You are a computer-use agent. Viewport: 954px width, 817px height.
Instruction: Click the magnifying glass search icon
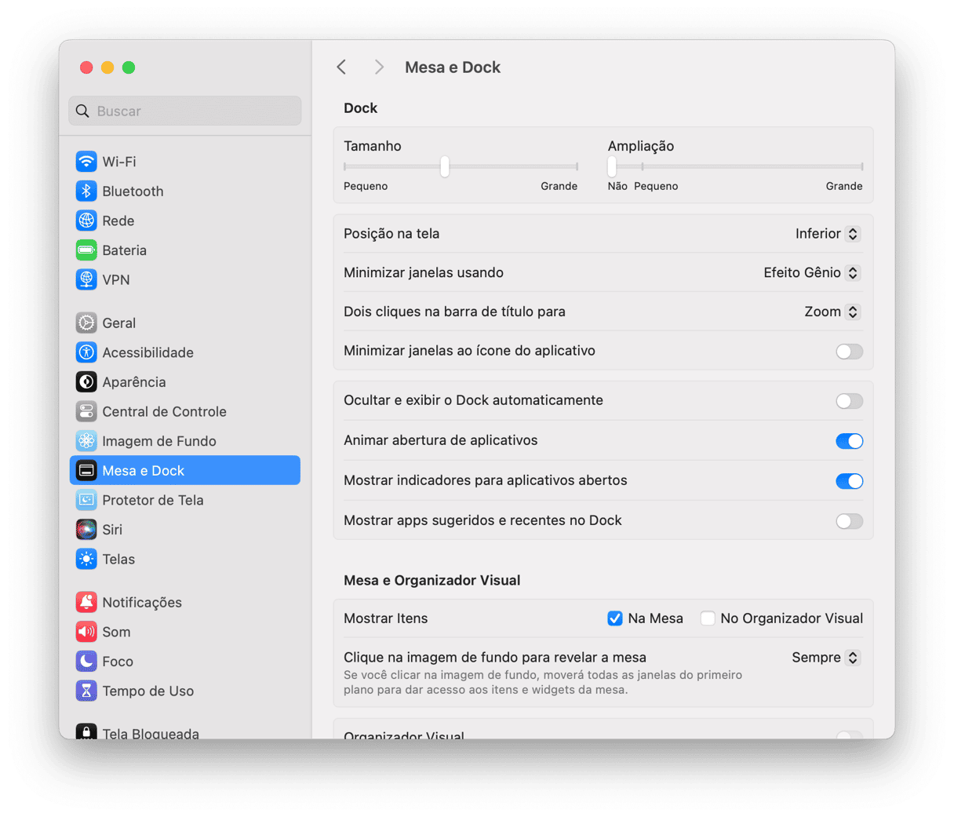(82, 111)
